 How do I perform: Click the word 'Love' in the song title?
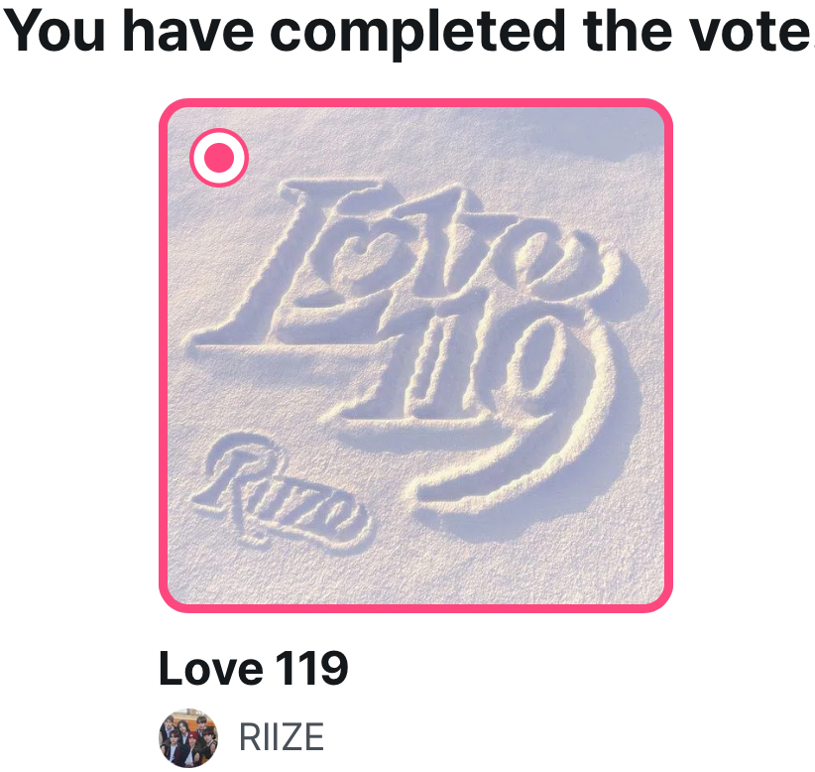pyautogui.click(x=211, y=669)
